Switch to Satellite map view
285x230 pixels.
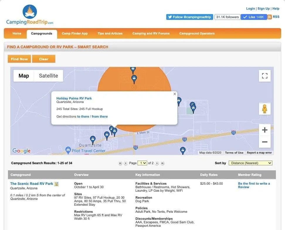coord(49,76)
